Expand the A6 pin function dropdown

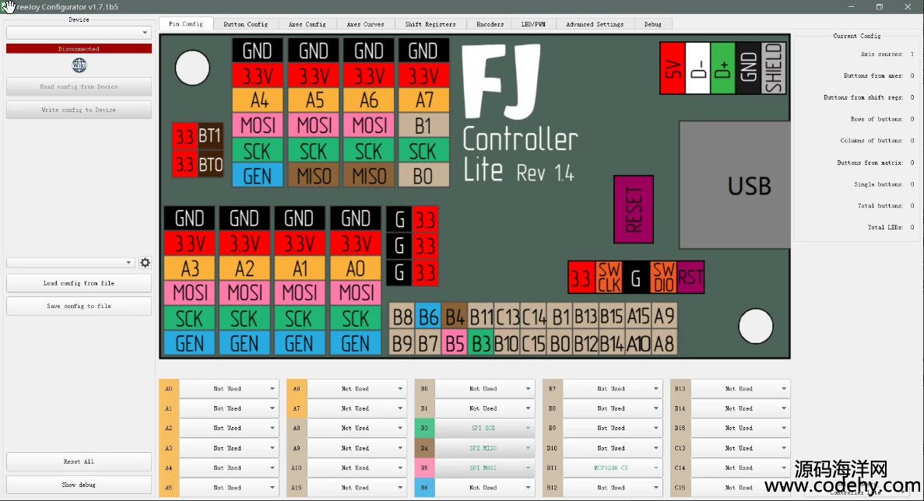[356, 388]
